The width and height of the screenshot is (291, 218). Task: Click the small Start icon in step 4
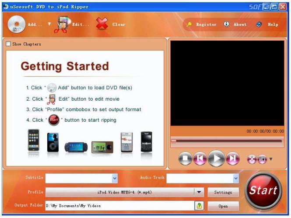(54, 120)
